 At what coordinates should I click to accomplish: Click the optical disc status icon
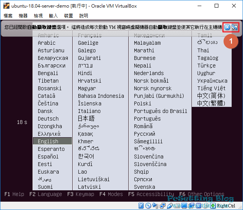148,205
